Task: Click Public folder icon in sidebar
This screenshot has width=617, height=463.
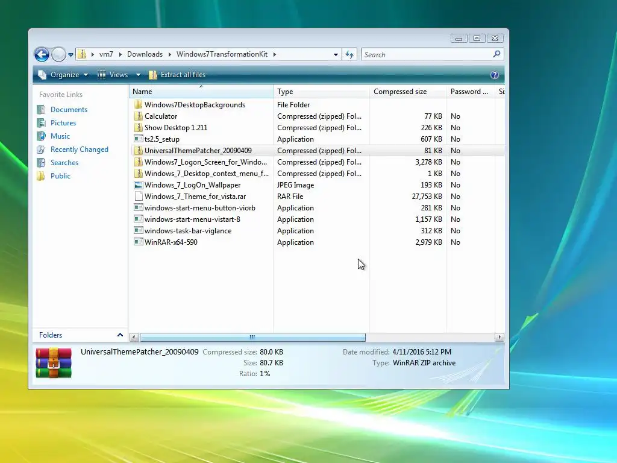Action: [41, 176]
